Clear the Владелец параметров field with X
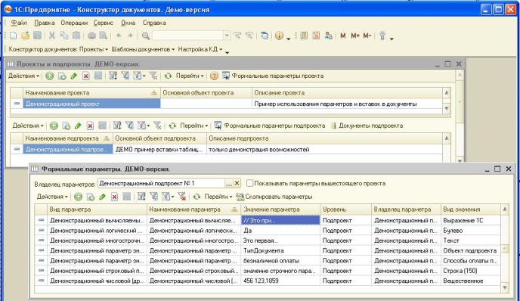The width and height of the screenshot is (520, 301). 237,184
